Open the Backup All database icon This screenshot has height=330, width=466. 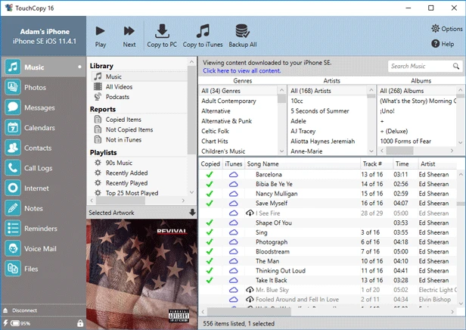click(242, 31)
